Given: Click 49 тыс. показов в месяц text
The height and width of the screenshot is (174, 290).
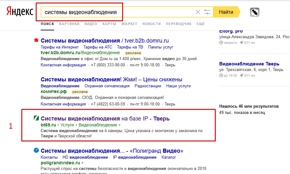Looking at the screenshot, I should [x=242, y=113].
